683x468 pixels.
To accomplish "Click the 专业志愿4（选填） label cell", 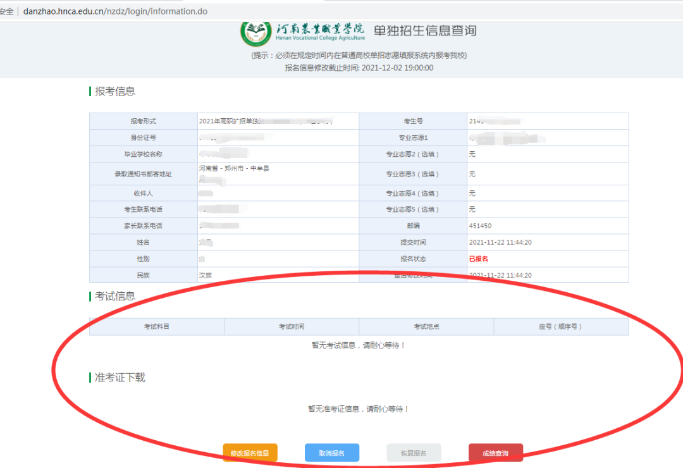I will pos(413,193).
